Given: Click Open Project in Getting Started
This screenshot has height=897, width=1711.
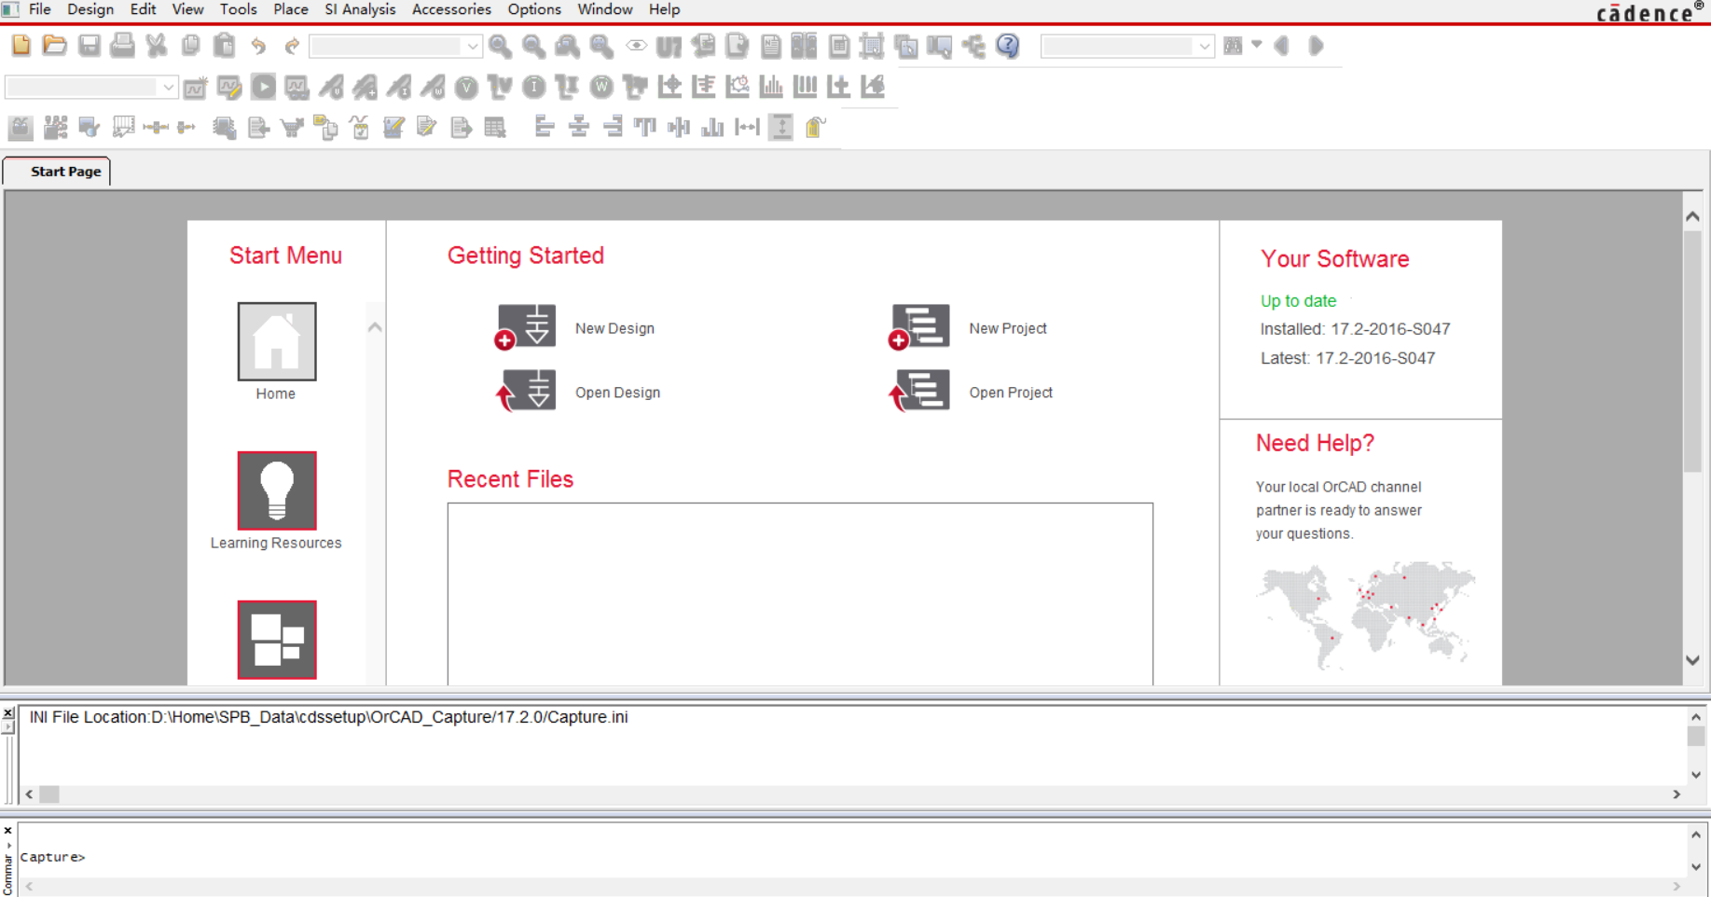Looking at the screenshot, I should [971, 392].
